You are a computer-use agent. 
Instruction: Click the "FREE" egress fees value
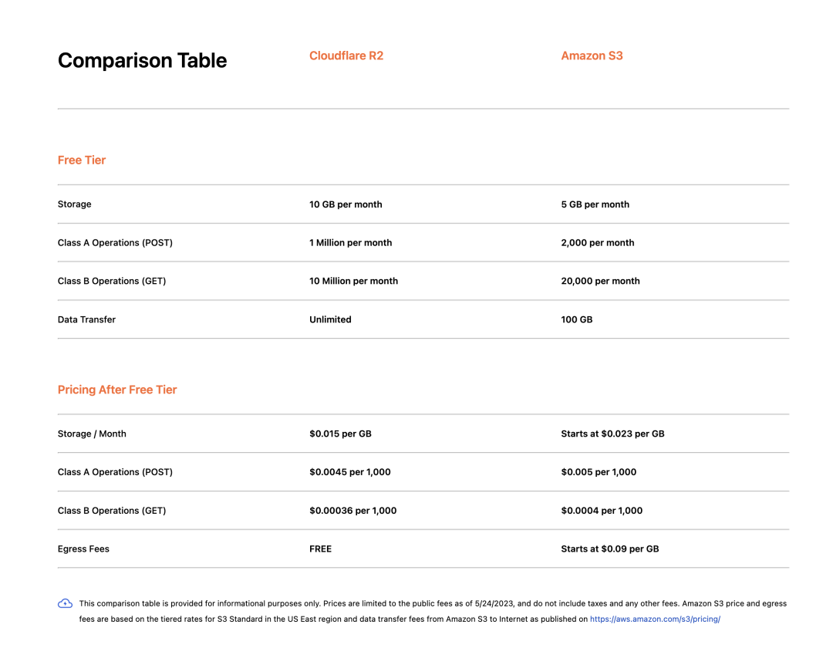click(320, 548)
